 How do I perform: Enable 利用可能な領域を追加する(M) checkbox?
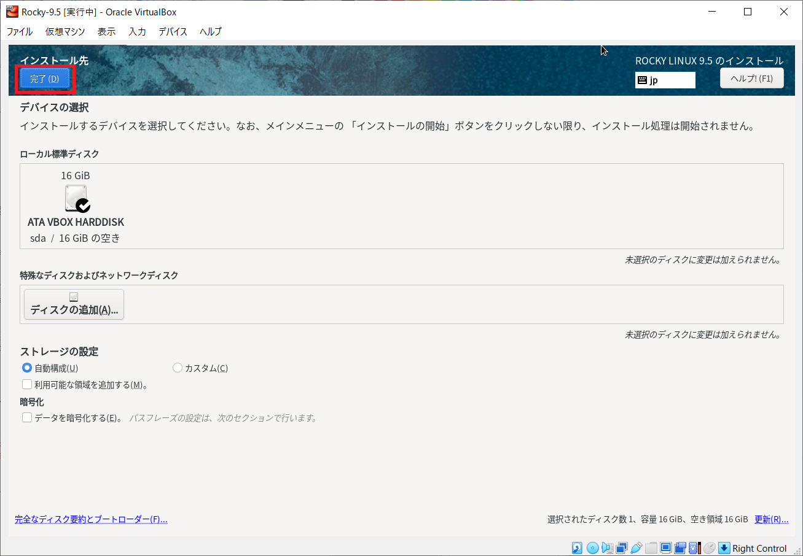[27, 385]
